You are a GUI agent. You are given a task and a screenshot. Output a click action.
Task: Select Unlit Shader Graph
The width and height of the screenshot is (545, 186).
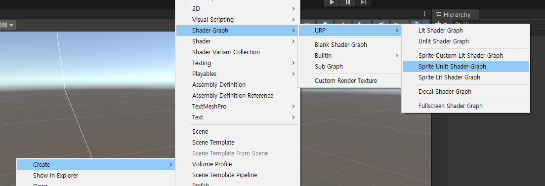[x=466, y=41]
